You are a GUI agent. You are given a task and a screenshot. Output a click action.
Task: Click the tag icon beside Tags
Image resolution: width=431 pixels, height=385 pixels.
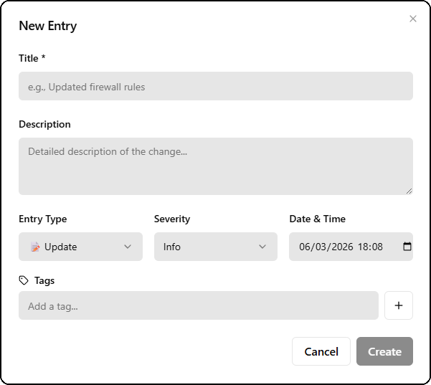pos(24,280)
